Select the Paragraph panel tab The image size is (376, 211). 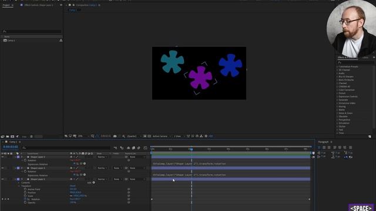(323, 142)
